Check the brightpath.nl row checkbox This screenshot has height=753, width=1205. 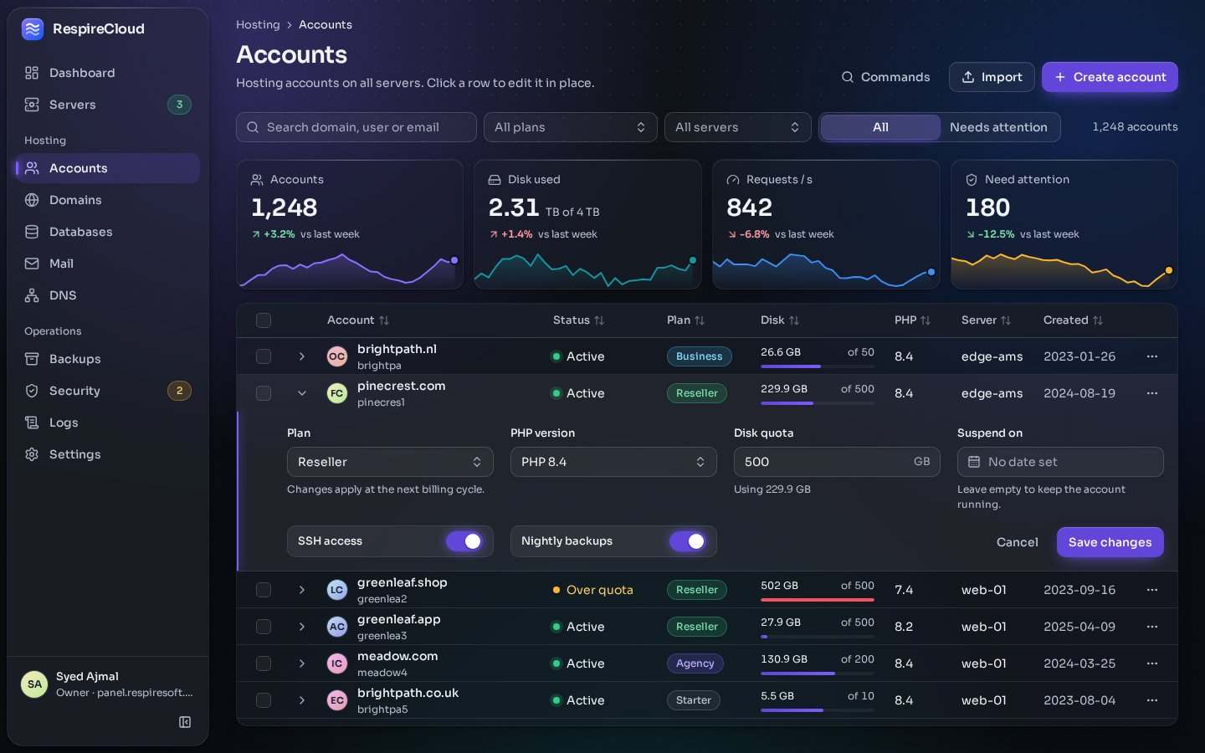tap(264, 356)
